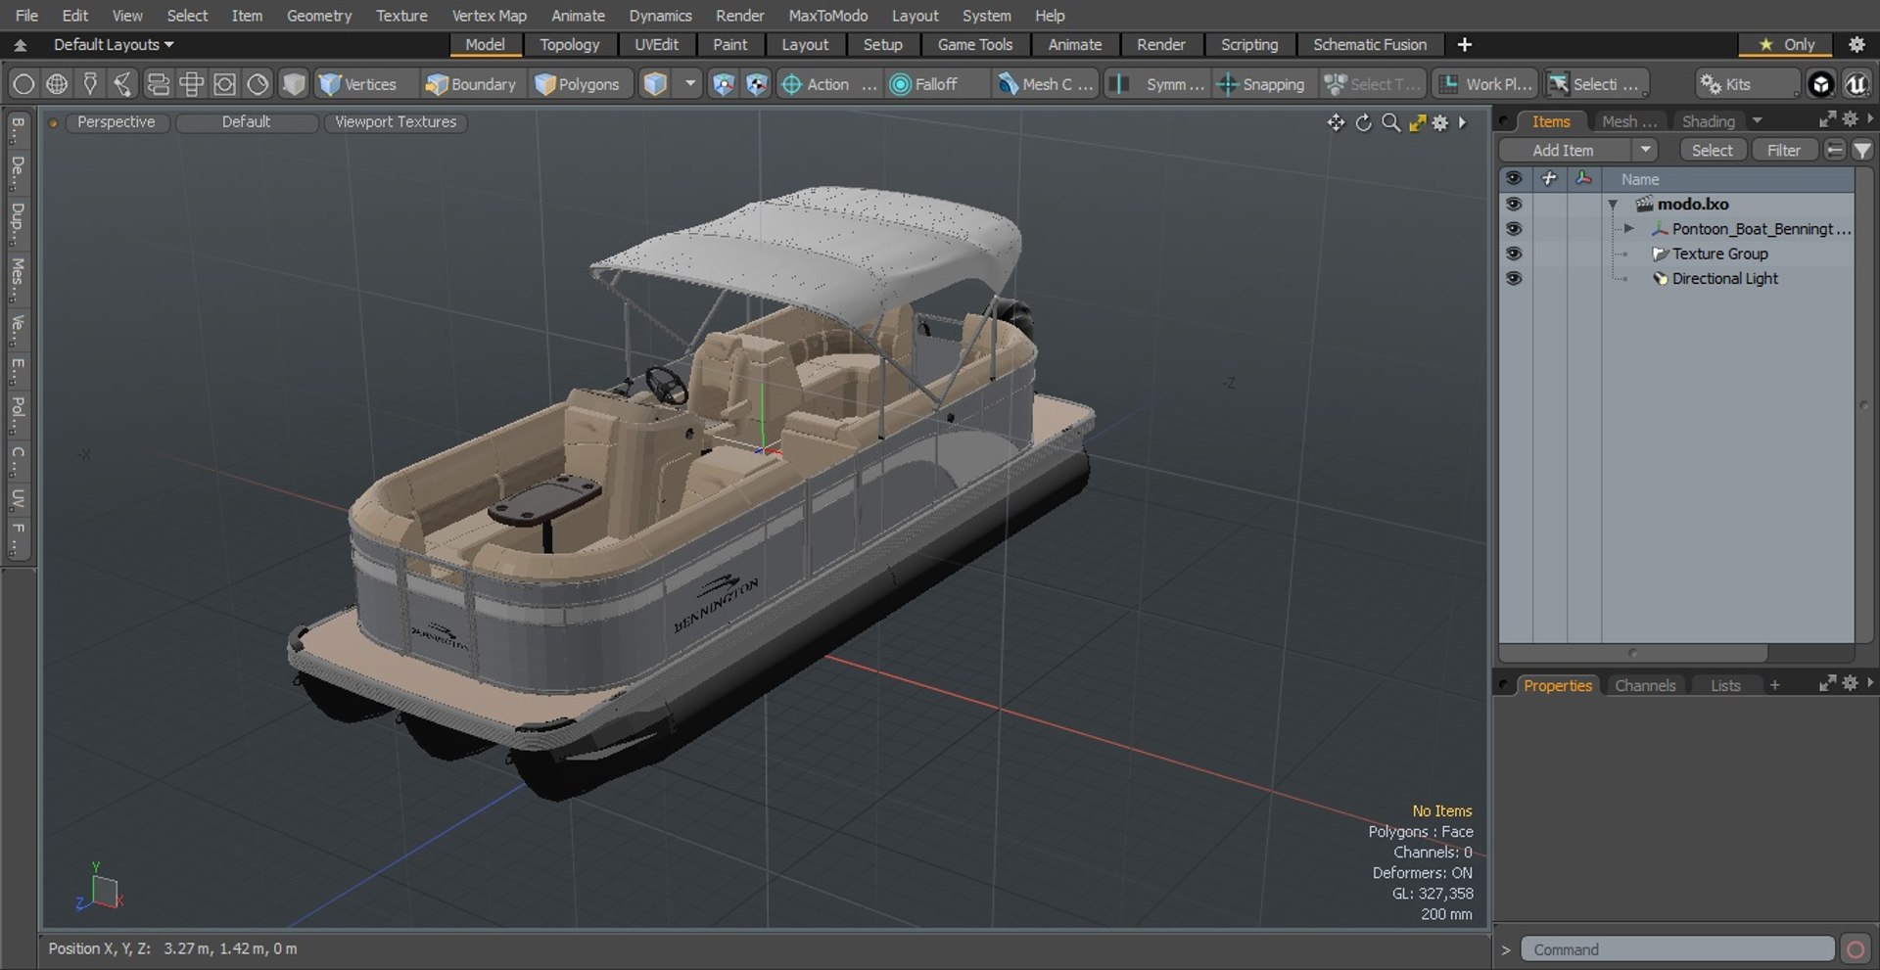
Task: Expand the Pontoon_Boat_Bennington tree item
Action: tap(1629, 229)
